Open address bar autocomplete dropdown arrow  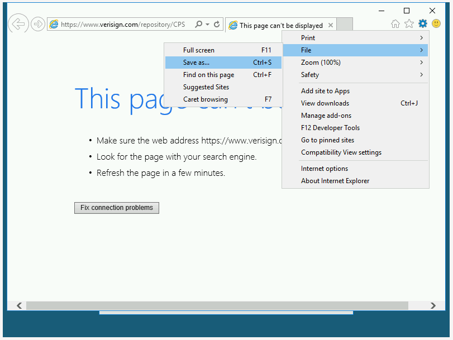pos(208,25)
